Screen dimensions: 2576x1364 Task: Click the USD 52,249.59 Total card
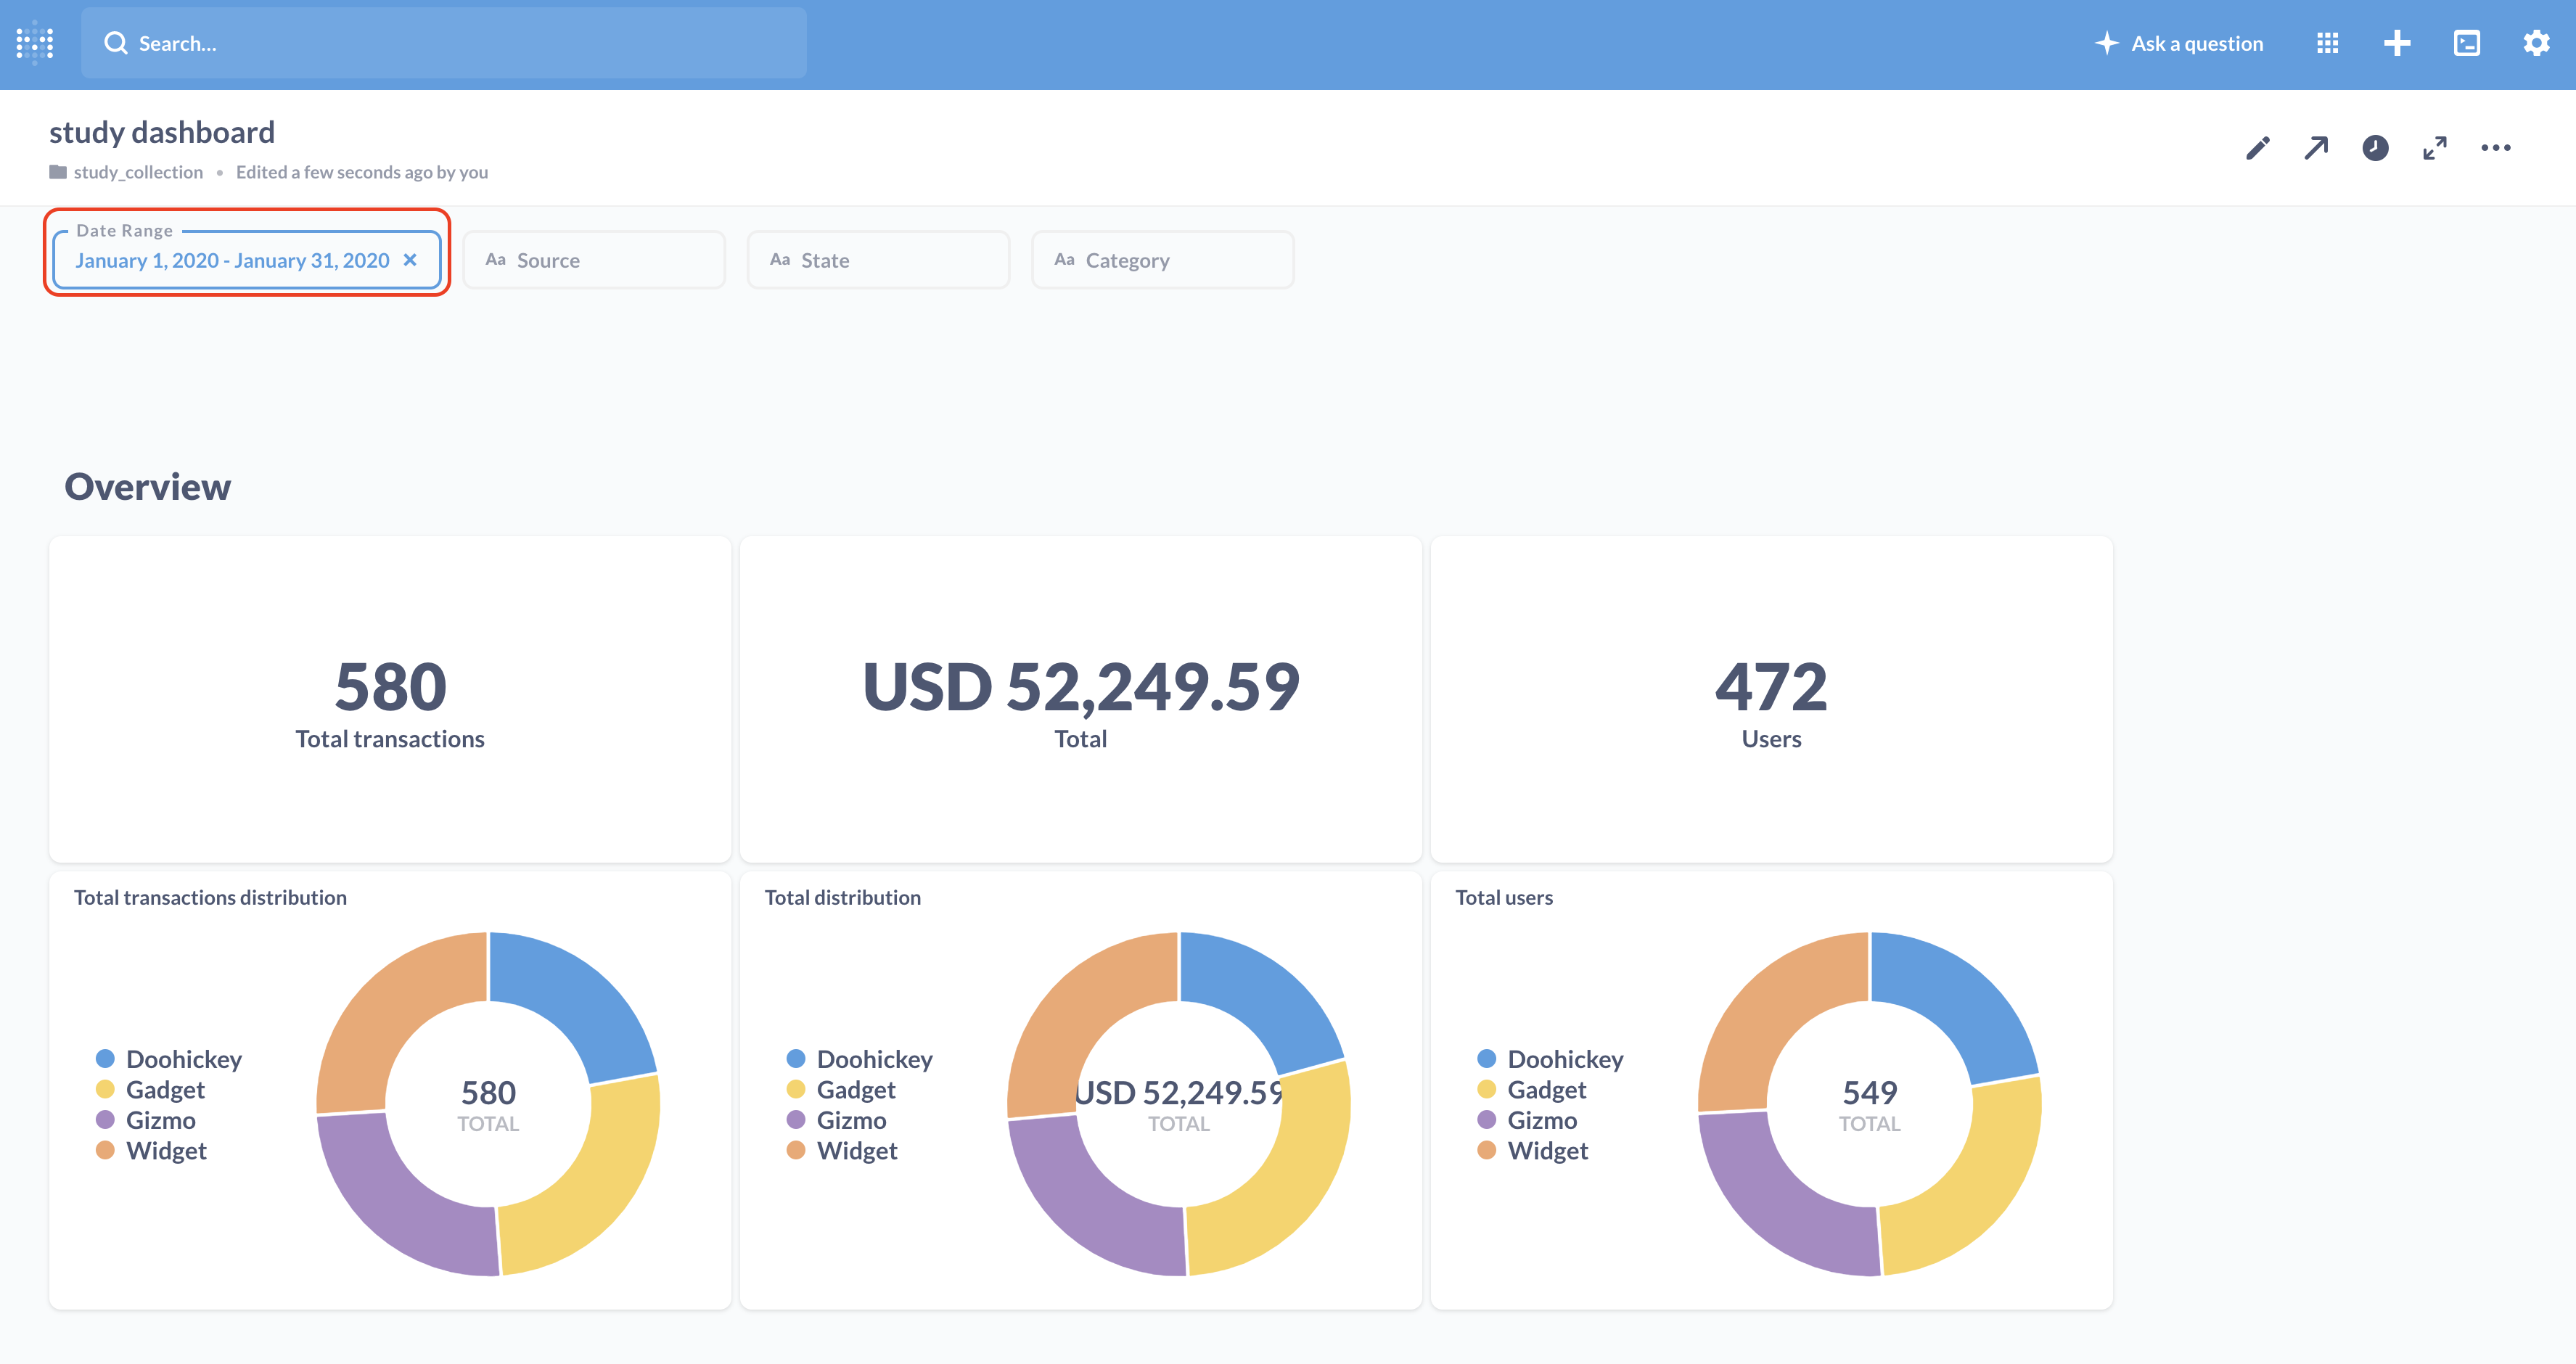1081,699
